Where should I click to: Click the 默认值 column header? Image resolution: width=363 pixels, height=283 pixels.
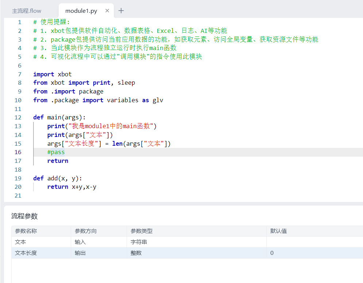click(x=278, y=231)
